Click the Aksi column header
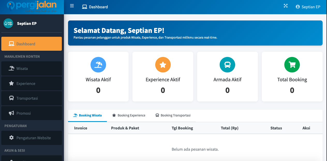 coord(306,128)
